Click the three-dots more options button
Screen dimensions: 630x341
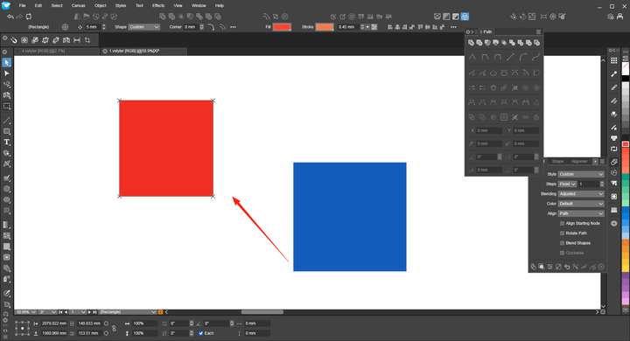pyautogui.click(x=233, y=27)
